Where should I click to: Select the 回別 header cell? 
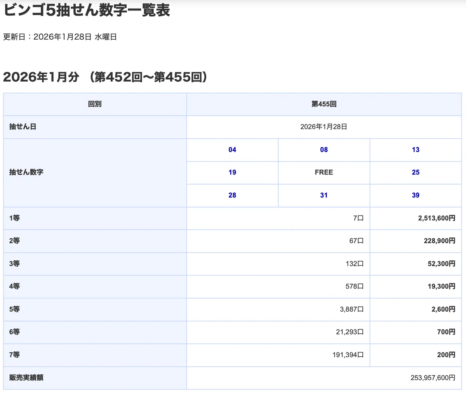(x=95, y=104)
